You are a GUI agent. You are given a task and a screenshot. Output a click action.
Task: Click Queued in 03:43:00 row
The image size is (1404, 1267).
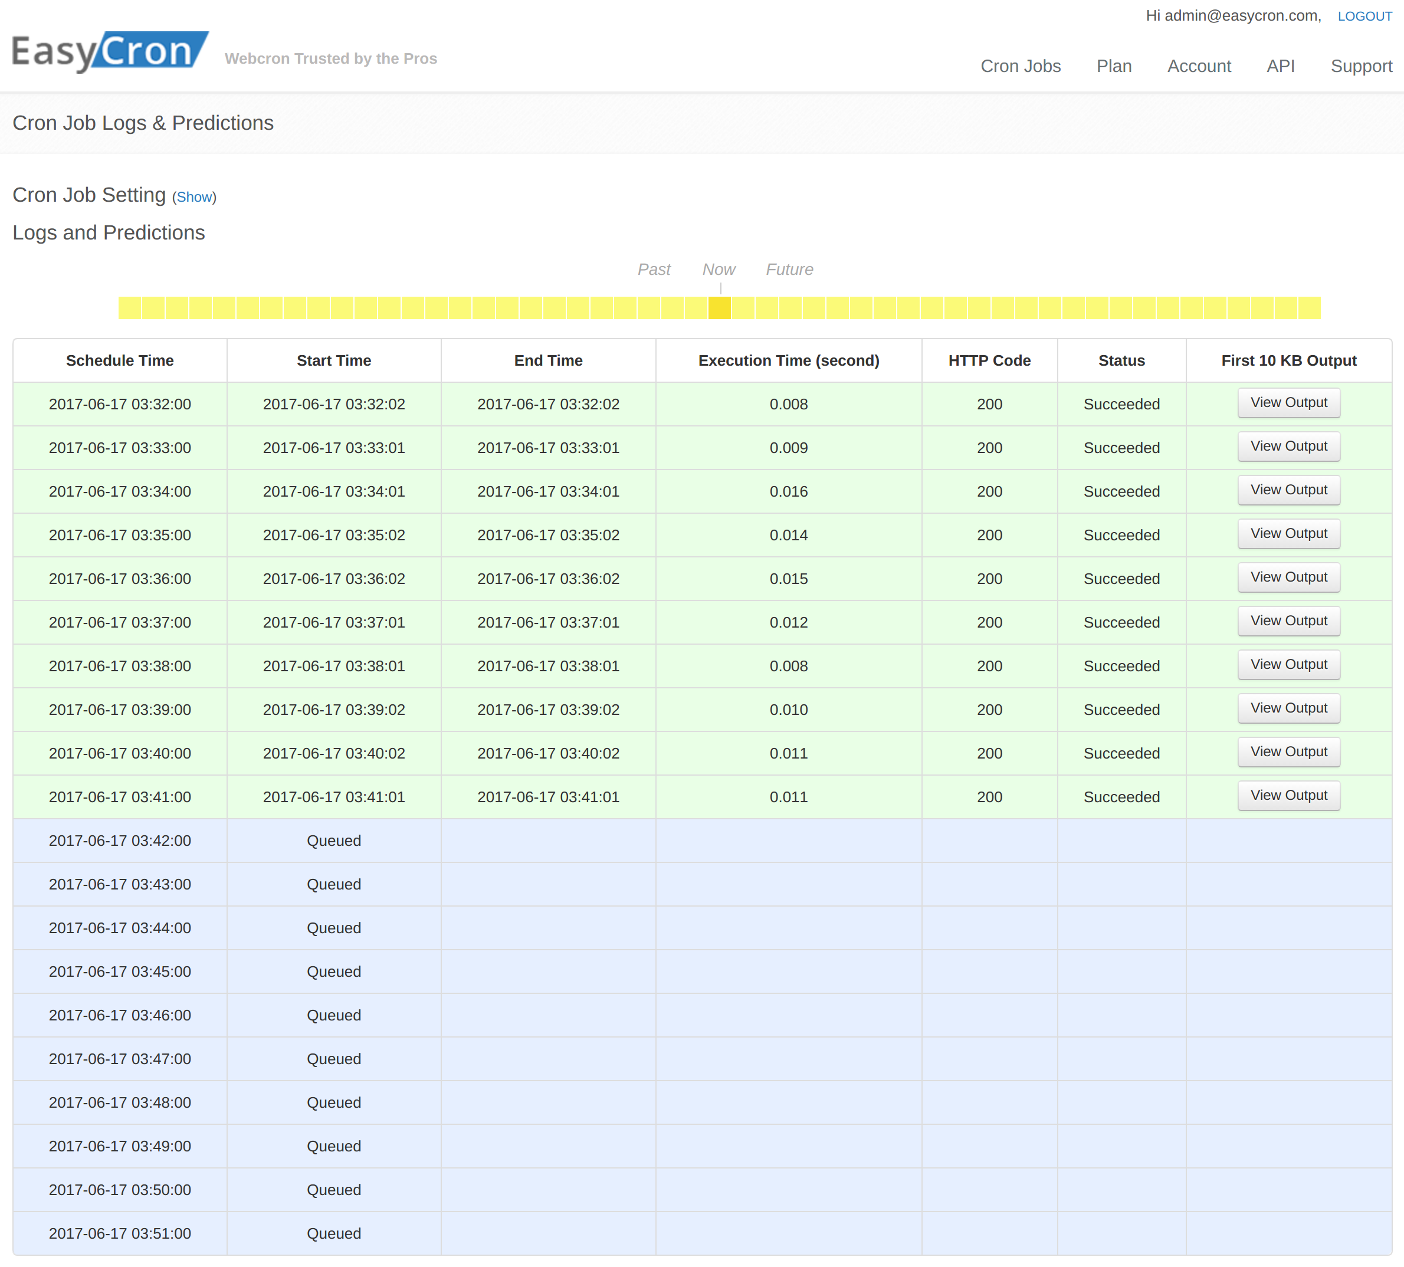click(x=334, y=885)
